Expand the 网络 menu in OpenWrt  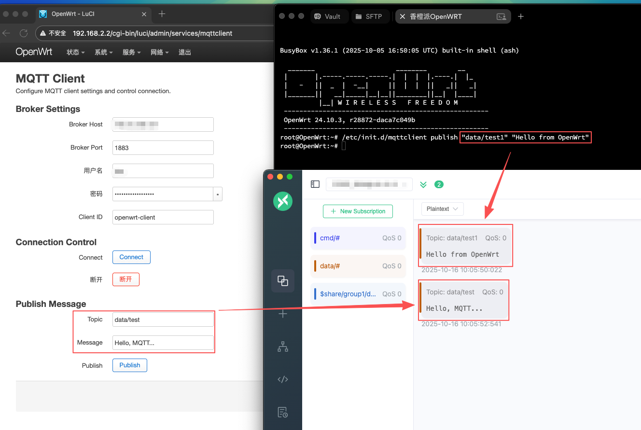159,52
